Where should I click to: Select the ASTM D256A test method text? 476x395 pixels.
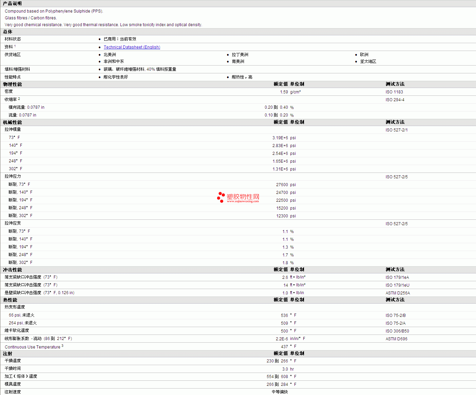[398, 293]
